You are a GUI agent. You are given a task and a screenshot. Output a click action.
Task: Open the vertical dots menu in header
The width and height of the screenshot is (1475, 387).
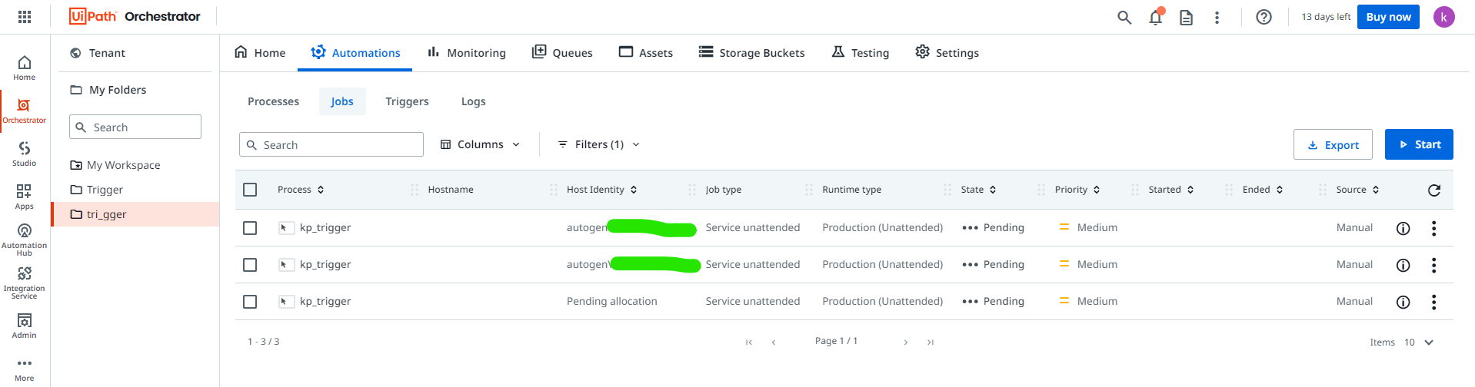coord(1217,17)
